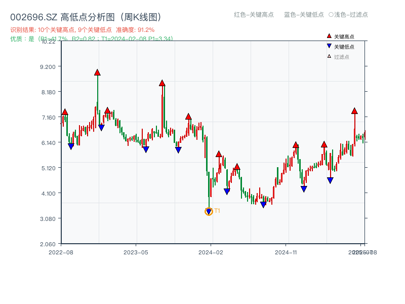The height and width of the screenshot is (304, 405).
Task: Click the red triangle icon beside 关键高点 in legend
Action: 329,36
